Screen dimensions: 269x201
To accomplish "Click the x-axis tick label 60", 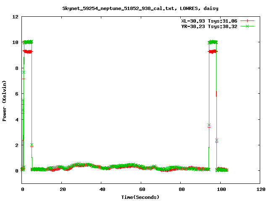I will point(142,189).
